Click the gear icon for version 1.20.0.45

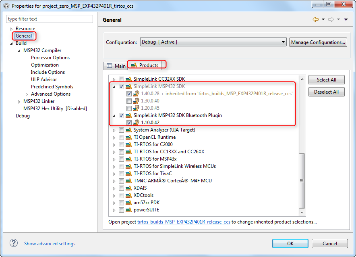pos(136,108)
